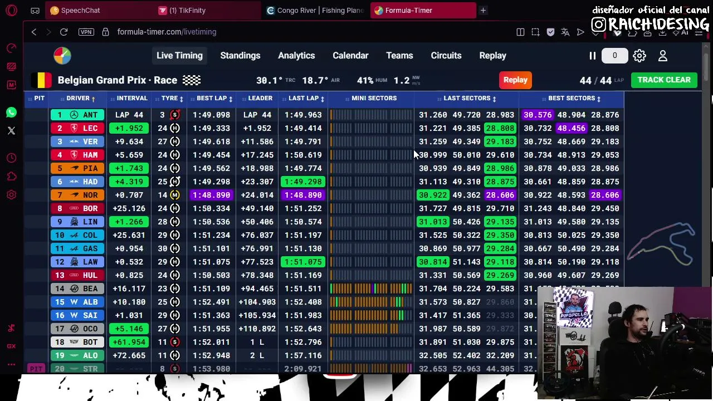Open the Opera menu logo
The width and height of the screenshot is (713, 401).
[11, 10]
